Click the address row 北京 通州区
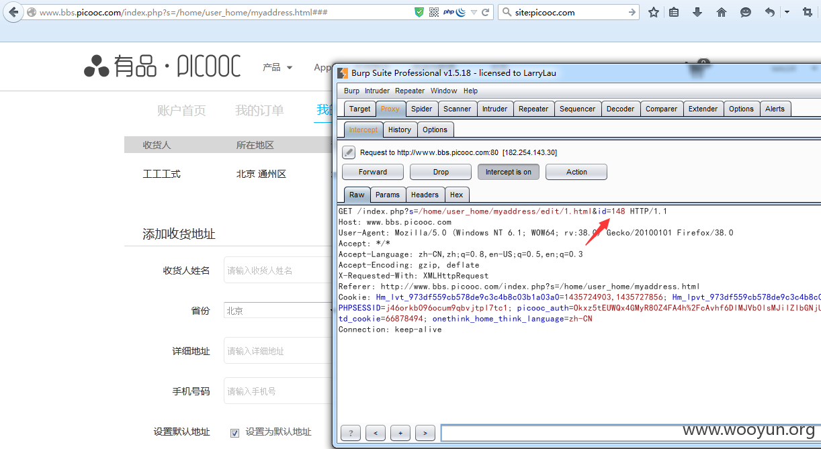 [x=261, y=174]
